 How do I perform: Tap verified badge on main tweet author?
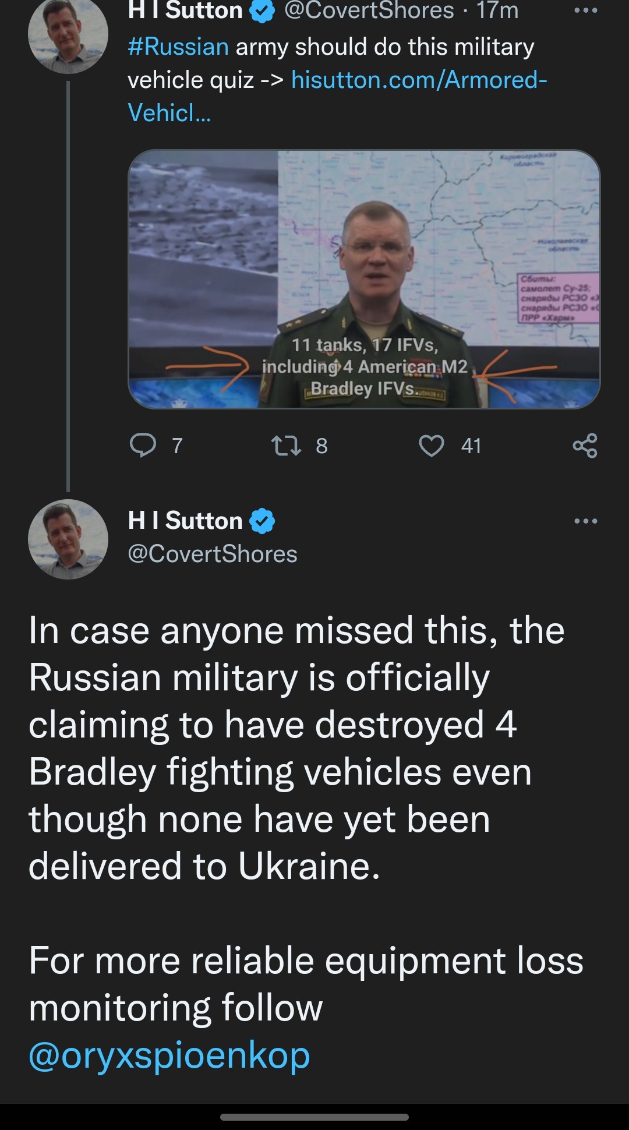point(262,521)
